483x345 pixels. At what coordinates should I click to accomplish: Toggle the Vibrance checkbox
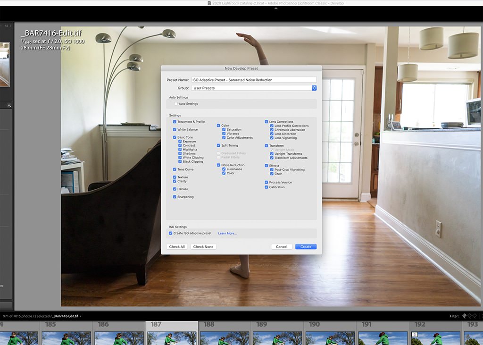click(x=224, y=134)
